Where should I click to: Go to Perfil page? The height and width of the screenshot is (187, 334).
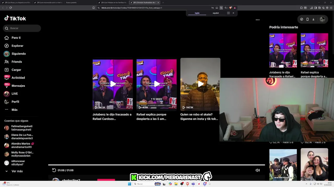[12, 102]
